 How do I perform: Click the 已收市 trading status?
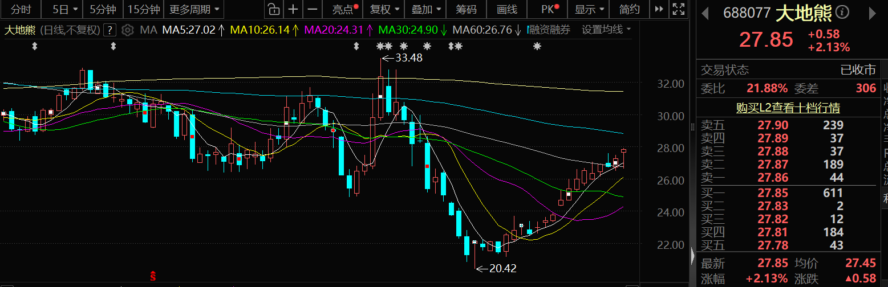click(859, 70)
